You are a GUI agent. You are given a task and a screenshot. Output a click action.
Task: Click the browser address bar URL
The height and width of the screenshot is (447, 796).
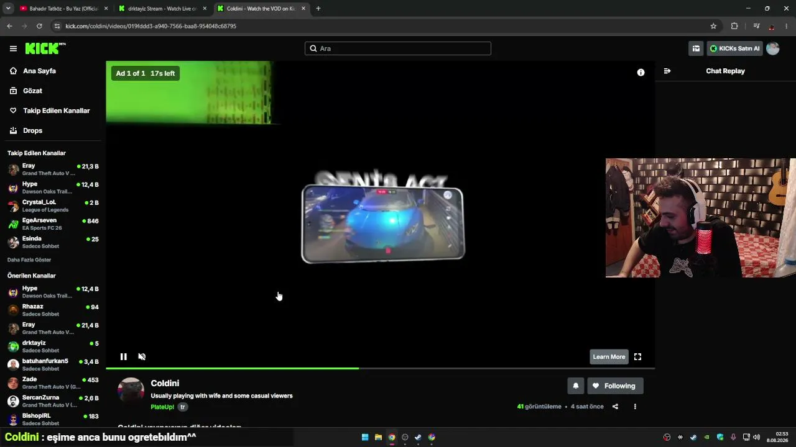(150, 26)
